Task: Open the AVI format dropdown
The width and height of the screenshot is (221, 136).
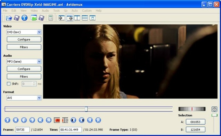Action: pos(24,98)
